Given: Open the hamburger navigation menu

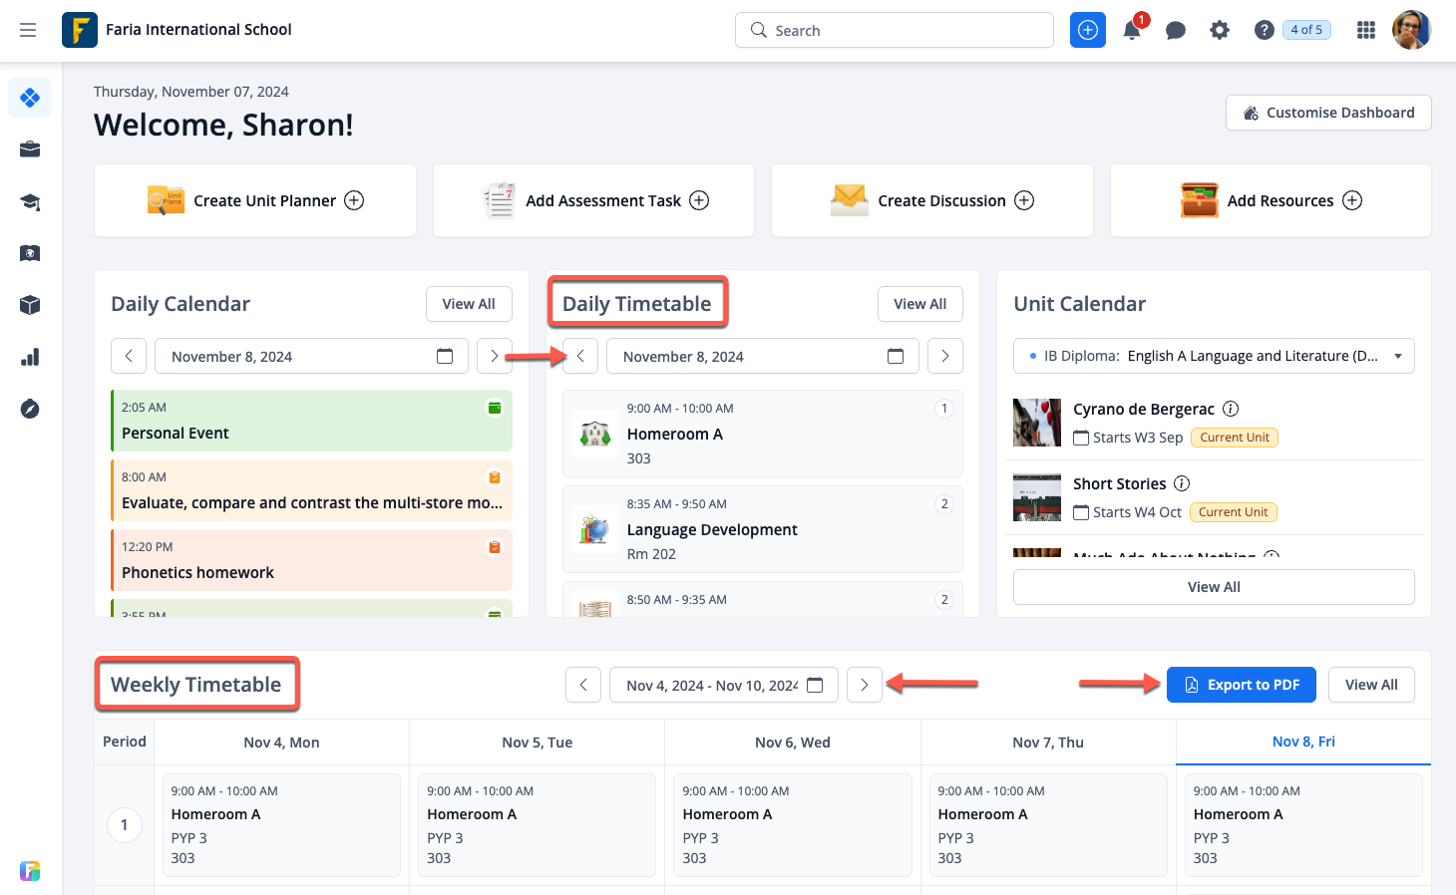Looking at the screenshot, I should (x=28, y=30).
